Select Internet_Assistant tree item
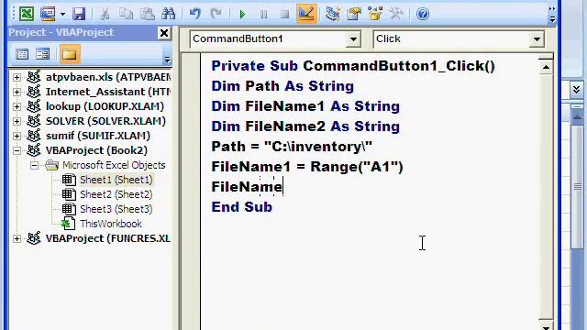This screenshot has height=330, width=587. coord(108,92)
